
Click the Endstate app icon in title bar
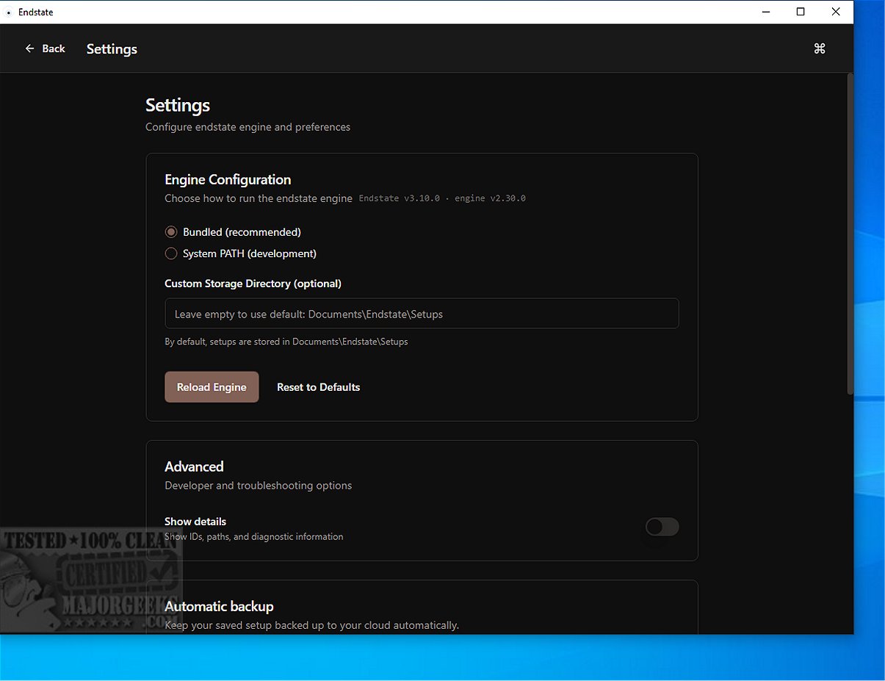point(8,12)
